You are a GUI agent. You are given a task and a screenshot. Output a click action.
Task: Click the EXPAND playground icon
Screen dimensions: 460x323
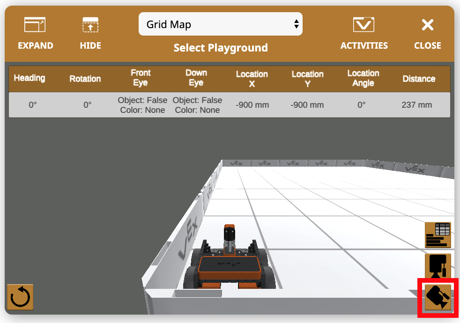click(x=35, y=24)
